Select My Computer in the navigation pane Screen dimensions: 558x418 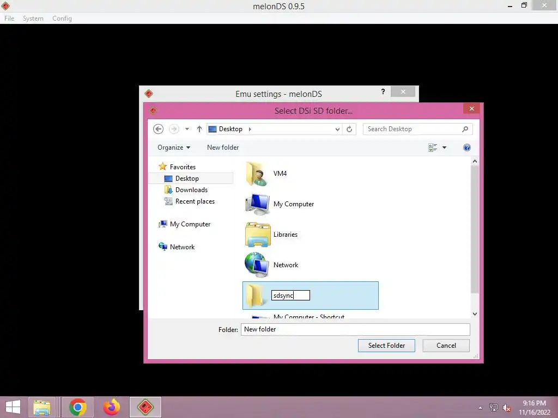tap(190, 224)
